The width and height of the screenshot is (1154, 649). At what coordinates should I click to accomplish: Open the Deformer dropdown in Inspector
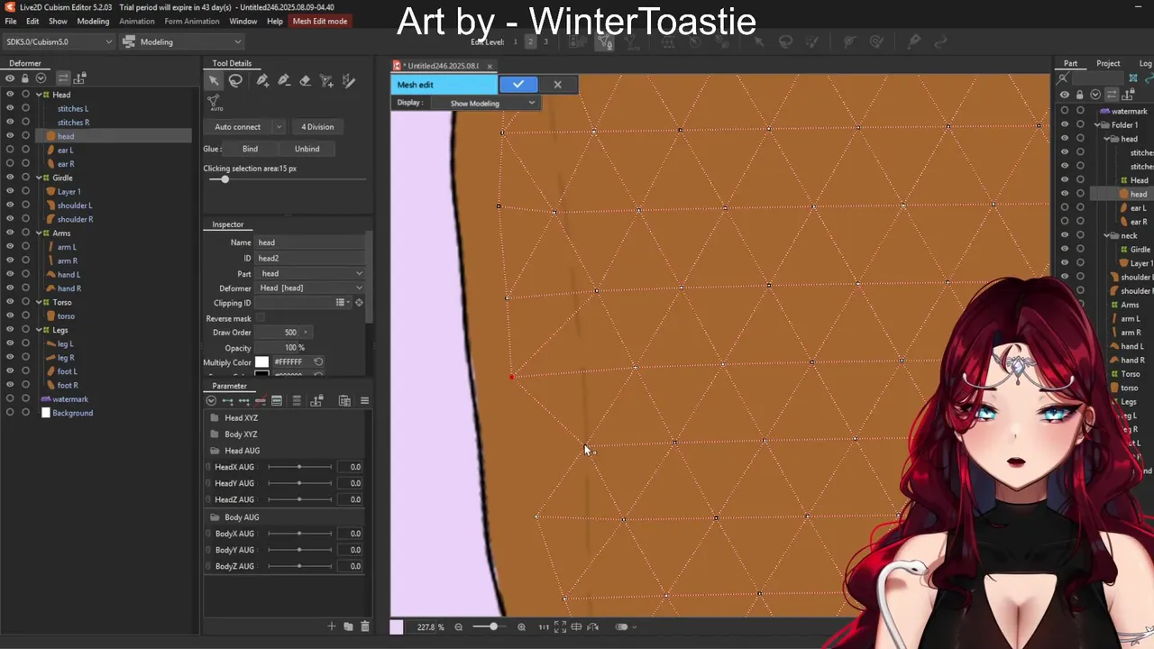tap(311, 288)
